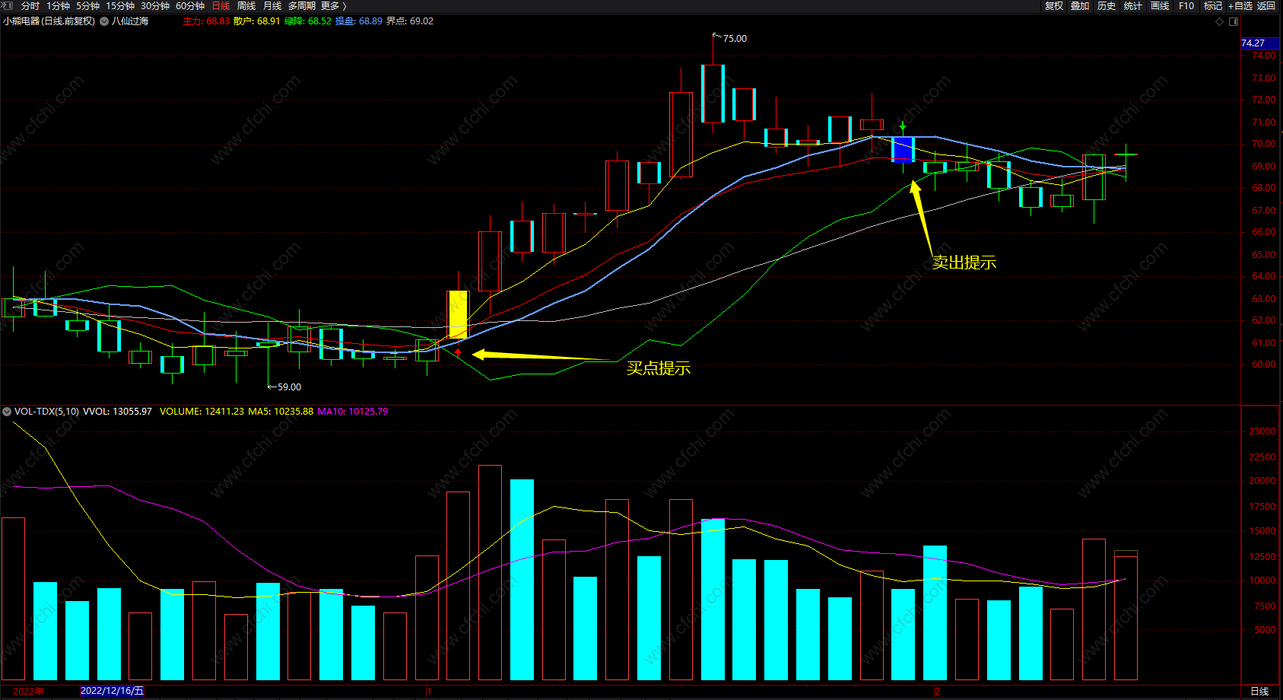Switch to 月线 monthly chart
Viewport: 1283px width, 700px height.
[x=272, y=5]
